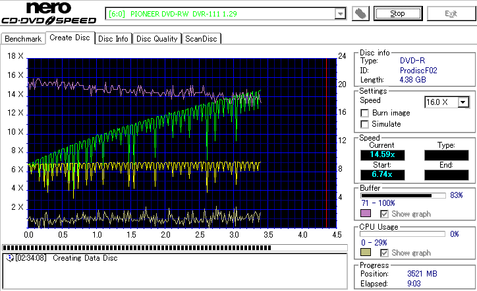Toggle CPU Usage Show graph checkbox
The height and width of the screenshot is (291, 477).
pos(384,253)
